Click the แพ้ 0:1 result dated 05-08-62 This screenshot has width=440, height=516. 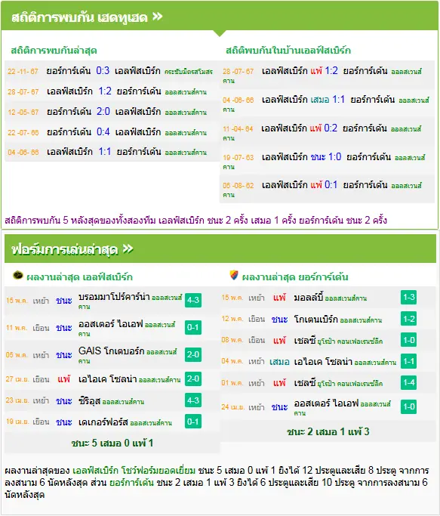coord(324,185)
